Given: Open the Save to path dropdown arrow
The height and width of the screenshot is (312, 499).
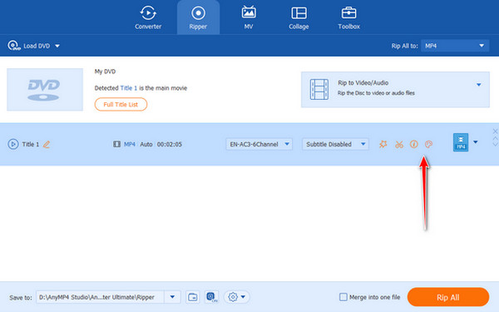Looking at the screenshot, I should coord(172,297).
